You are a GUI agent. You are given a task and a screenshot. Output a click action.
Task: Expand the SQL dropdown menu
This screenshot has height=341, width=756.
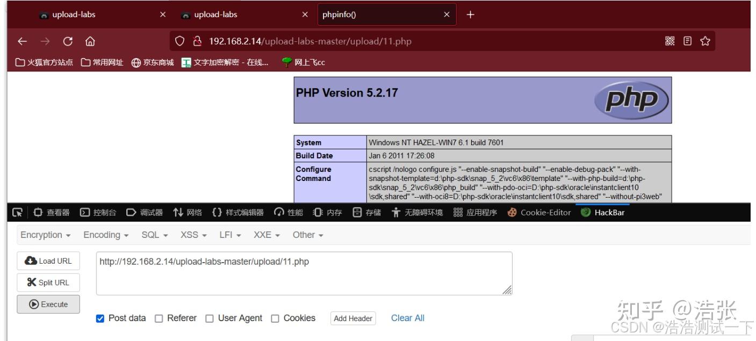(155, 235)
